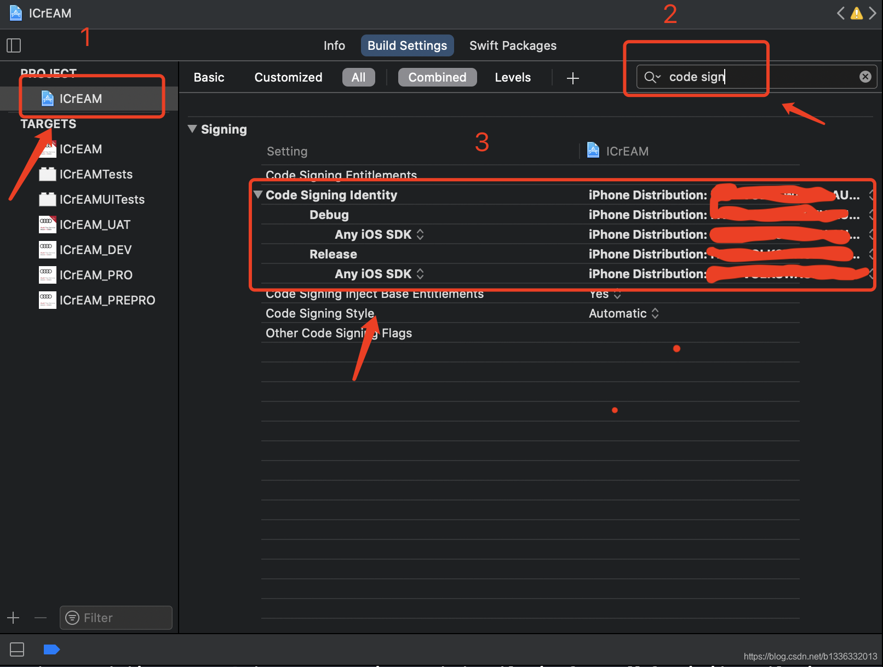Image resolution: width=883 pixels, height=667 pixels.
Task: Click inside the code sign search field
Action: pyautogui.click(x=757, y=77)
